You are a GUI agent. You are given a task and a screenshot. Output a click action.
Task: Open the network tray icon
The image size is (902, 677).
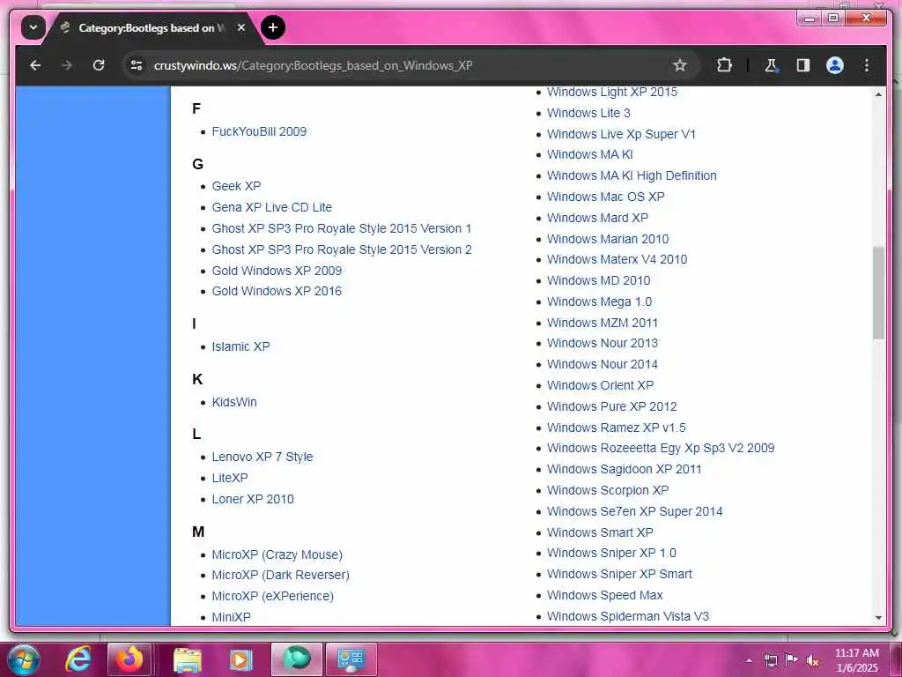(770, 660)
